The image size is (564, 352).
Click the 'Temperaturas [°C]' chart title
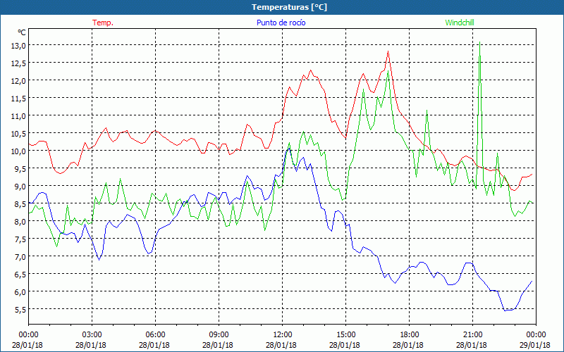tap(289, 7)
